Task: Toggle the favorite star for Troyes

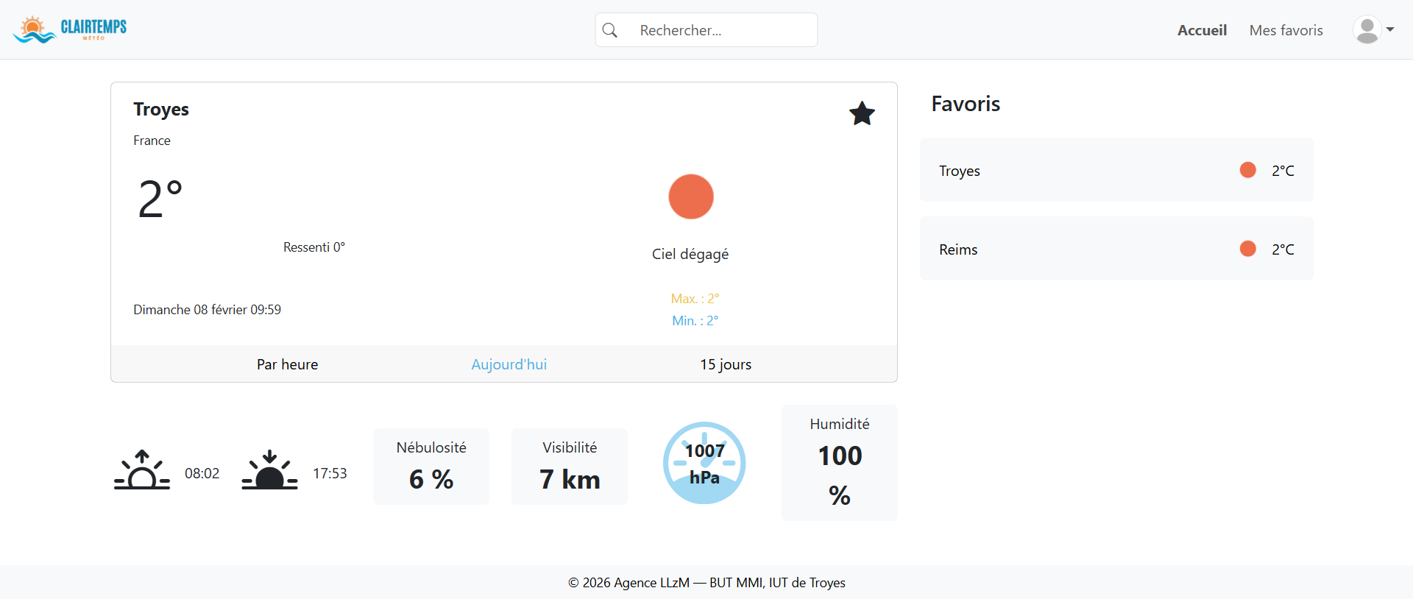Action: 862,113
